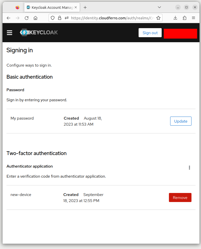
Task: Update My password
Action: (181, 121)
